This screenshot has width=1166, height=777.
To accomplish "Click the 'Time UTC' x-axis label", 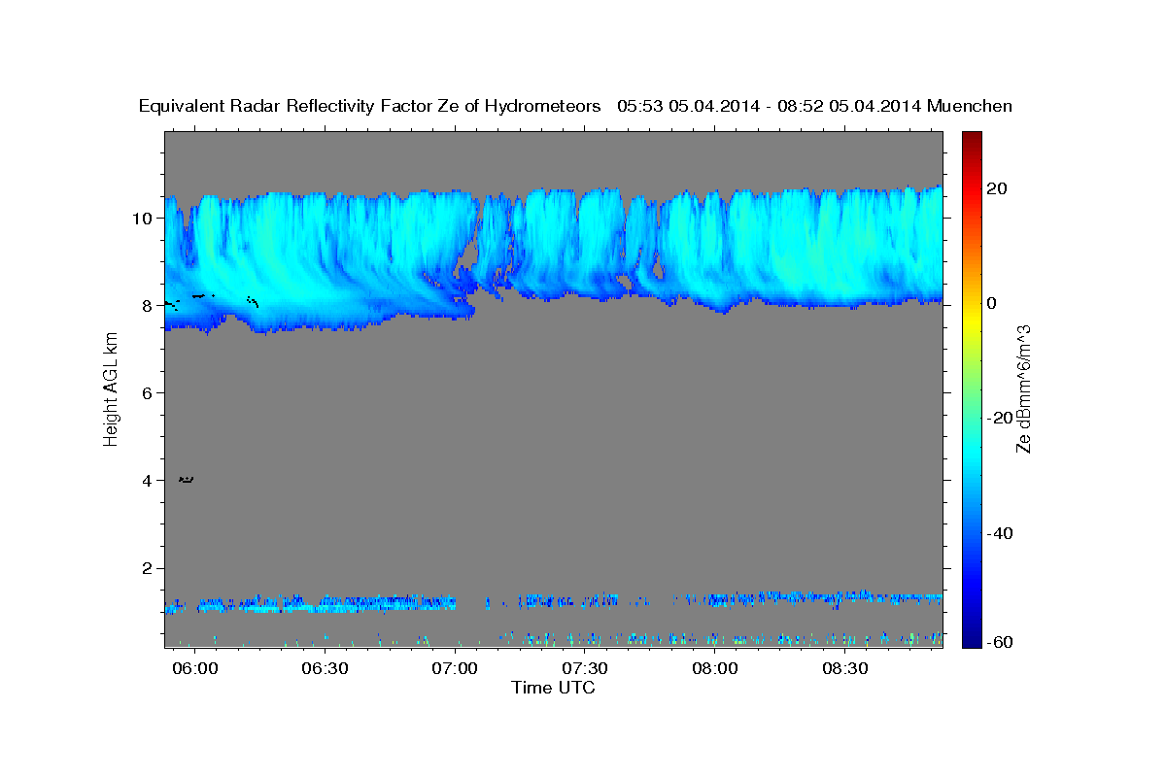I will (553, 688).
